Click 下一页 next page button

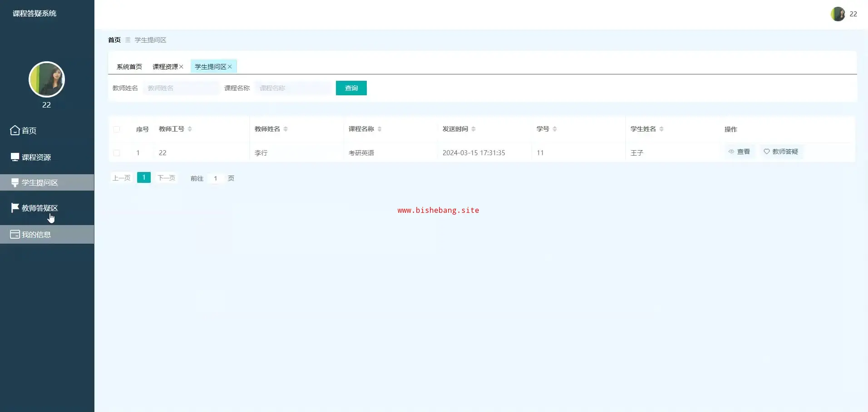(166, 178)
